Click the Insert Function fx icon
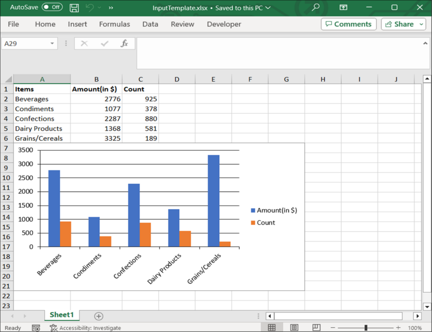This screenshot has height=332, width=432. pos(124,43)
